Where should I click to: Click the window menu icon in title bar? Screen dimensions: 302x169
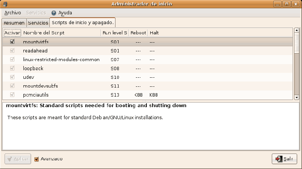click(5, 4)
